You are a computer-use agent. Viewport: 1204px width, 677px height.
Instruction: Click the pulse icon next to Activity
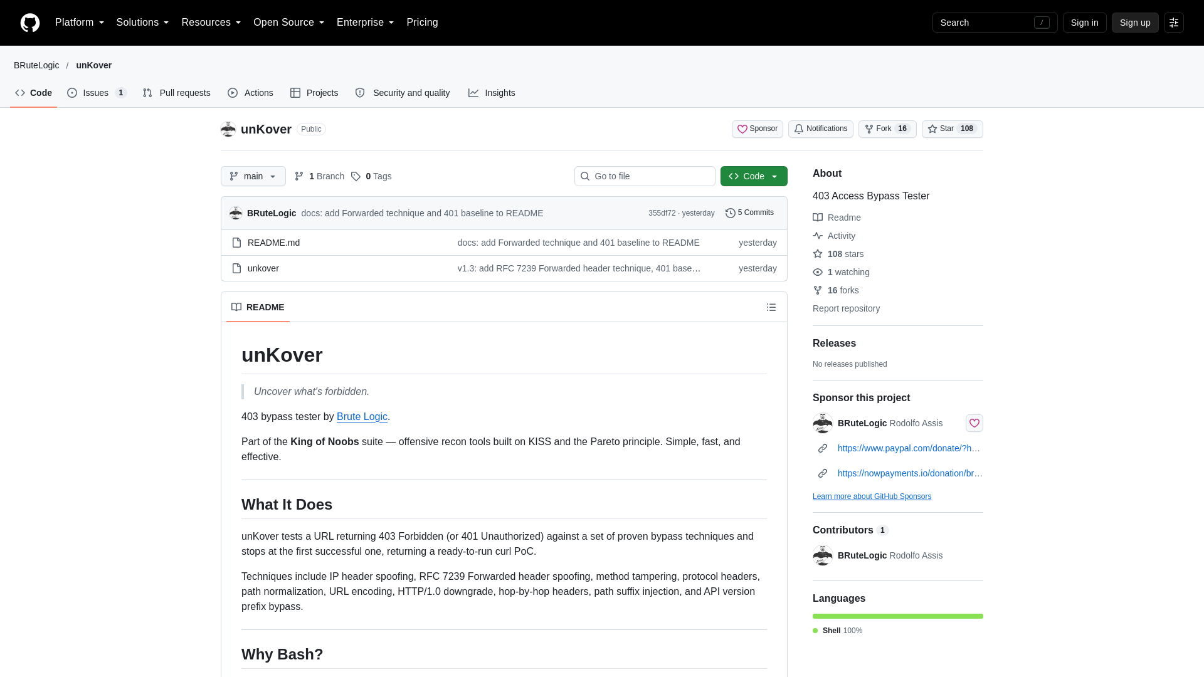click(x=818, y=236)
